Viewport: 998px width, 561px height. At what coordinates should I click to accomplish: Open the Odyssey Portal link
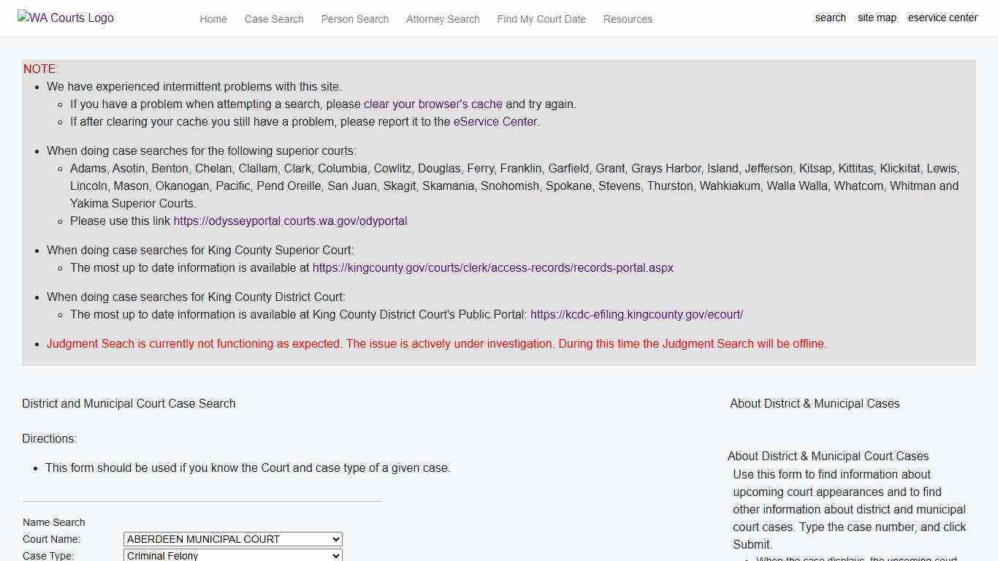pos(290,221)
